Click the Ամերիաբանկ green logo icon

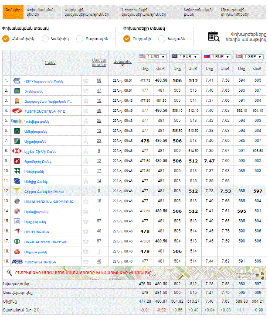tap(17, 131)
